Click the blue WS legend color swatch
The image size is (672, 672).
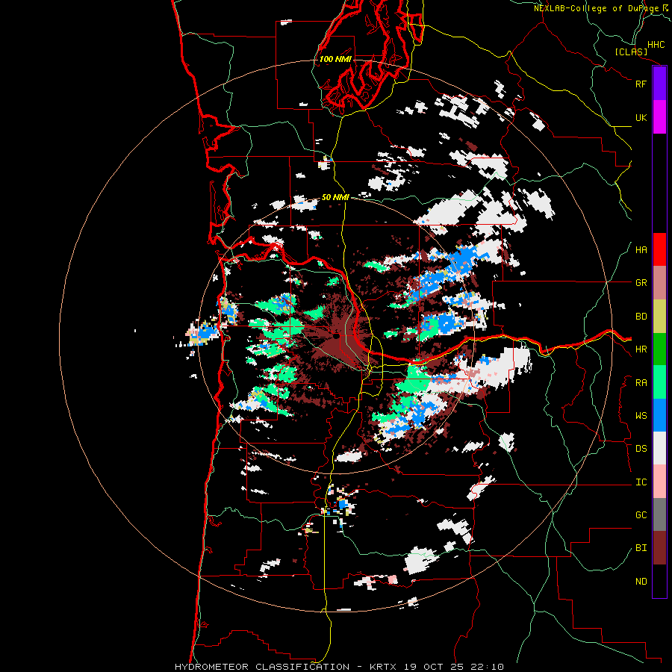(x=659, y=415)
